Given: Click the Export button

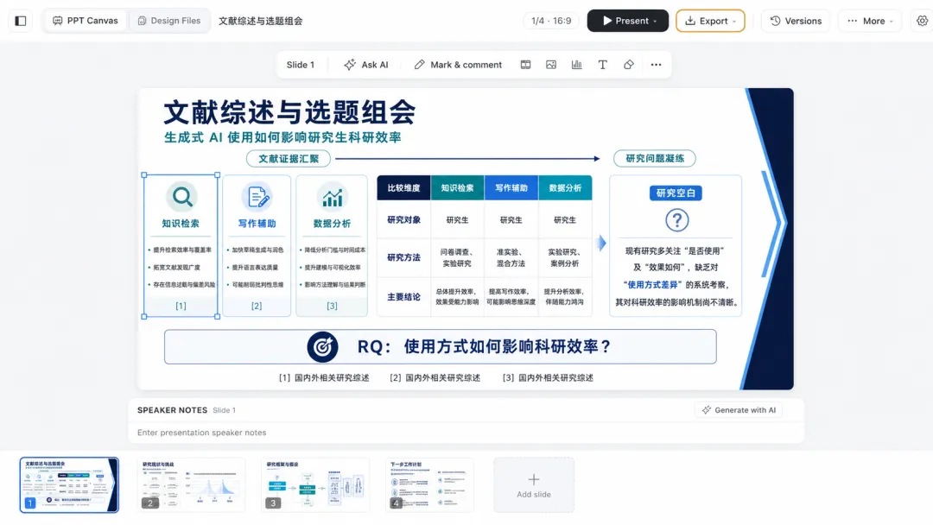Looking at the screenshot, I should (710, 21).
